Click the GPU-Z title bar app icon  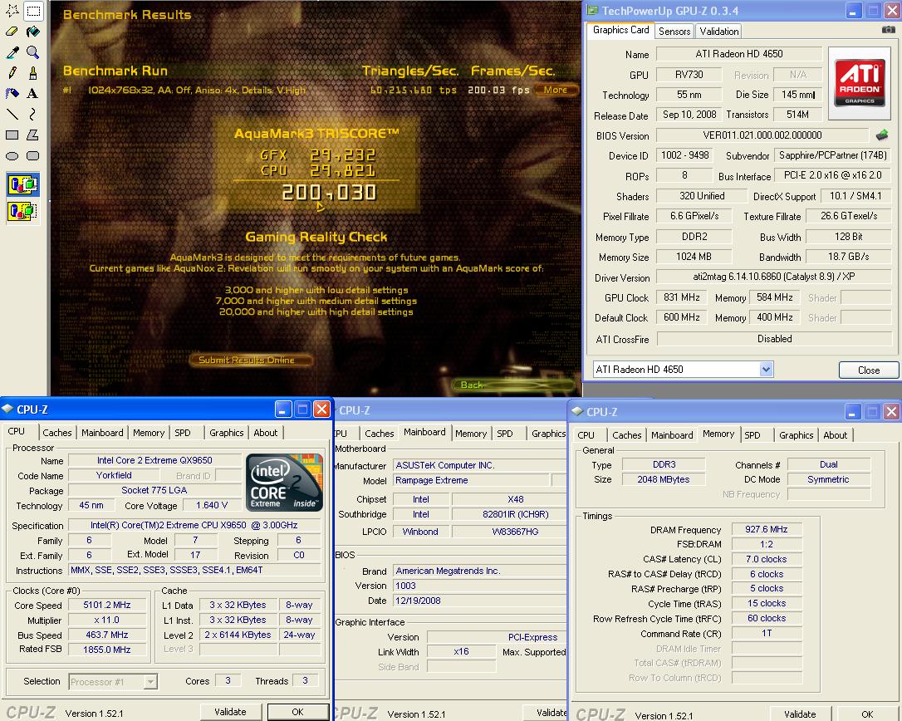tap(592, 10)
